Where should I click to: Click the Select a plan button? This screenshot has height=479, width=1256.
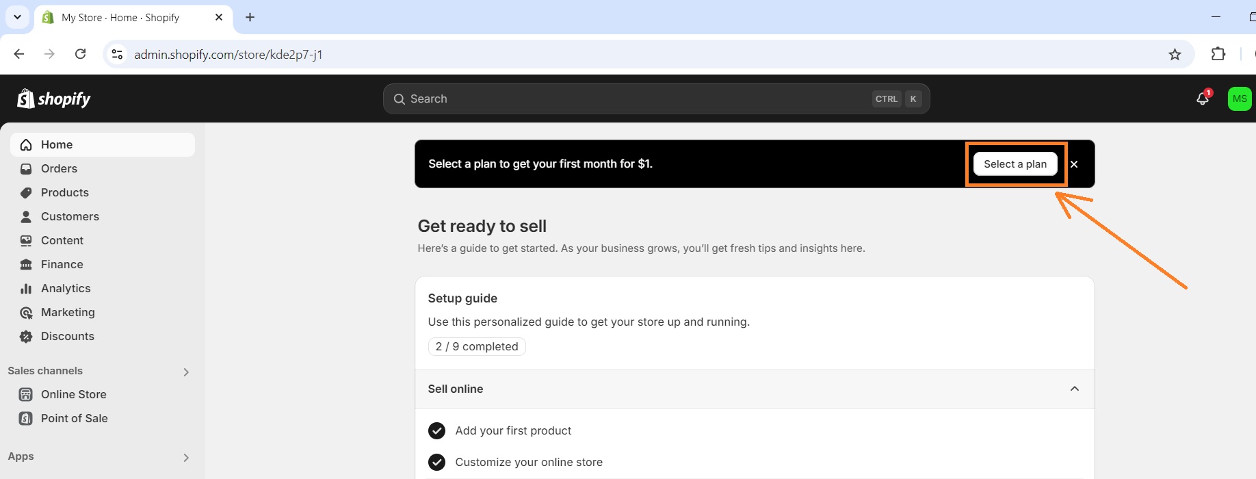click(x=1015, y=164)
